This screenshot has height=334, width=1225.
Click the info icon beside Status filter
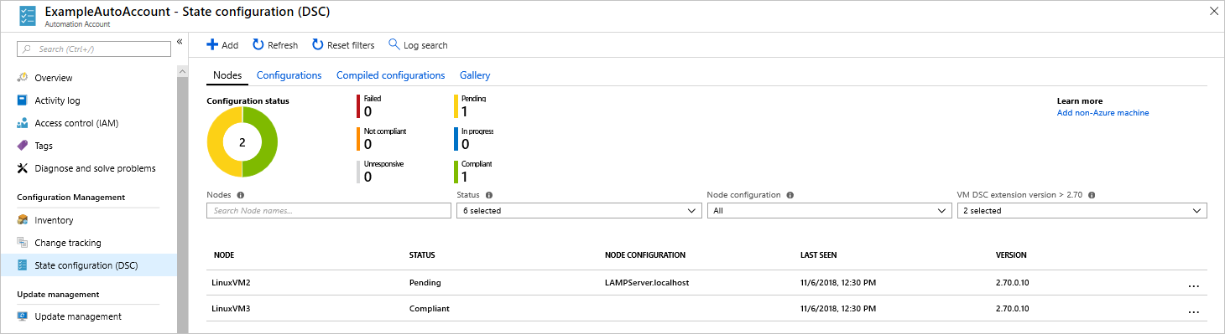489,194
